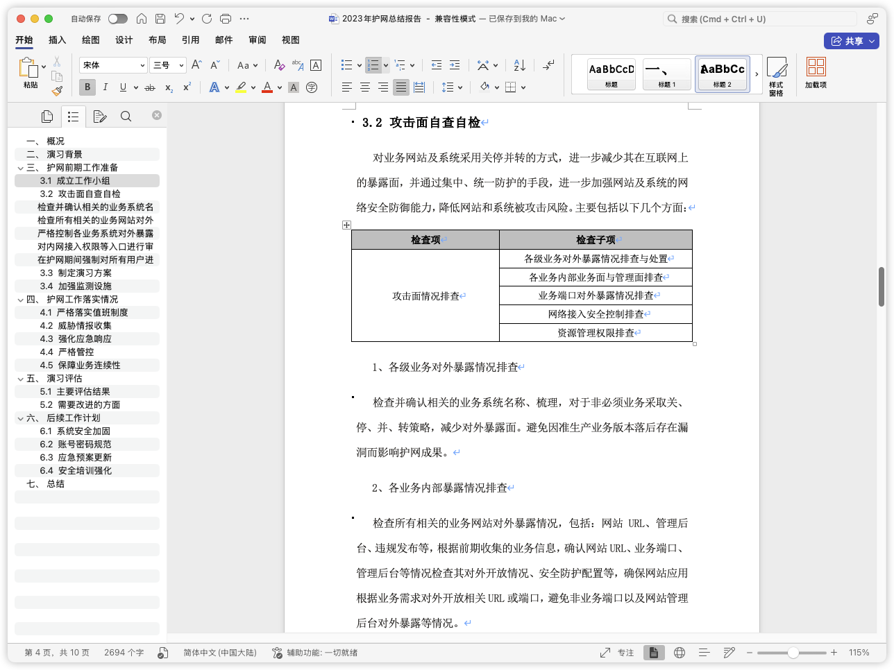Switch to the 插入 ribbon tab
The image size is (894, 670).
pyautogui.click(x=56, y=40)
